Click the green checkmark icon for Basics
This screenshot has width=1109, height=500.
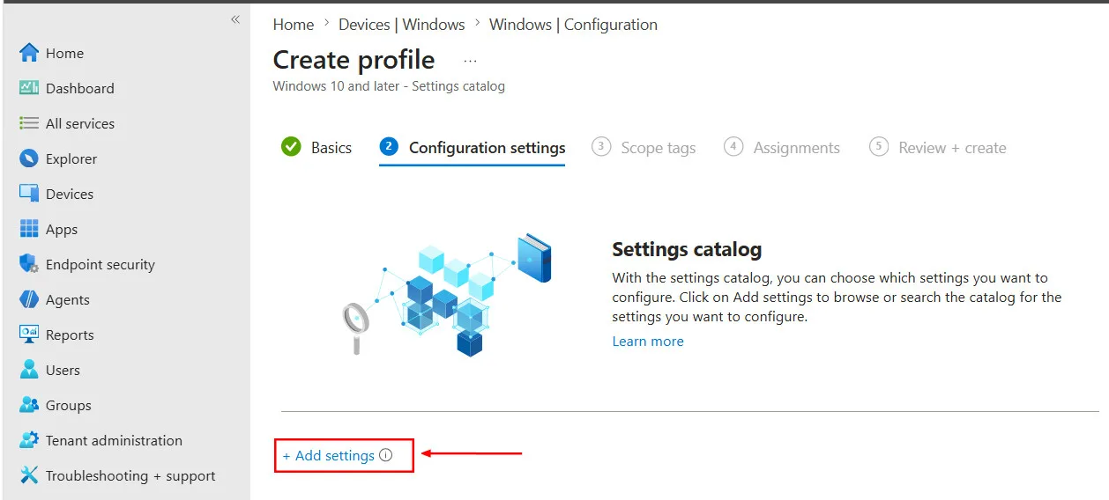pyautogui.click(x=291, y=147)
